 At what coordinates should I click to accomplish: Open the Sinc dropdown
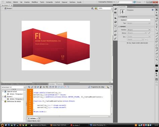(x=139, y=37)
